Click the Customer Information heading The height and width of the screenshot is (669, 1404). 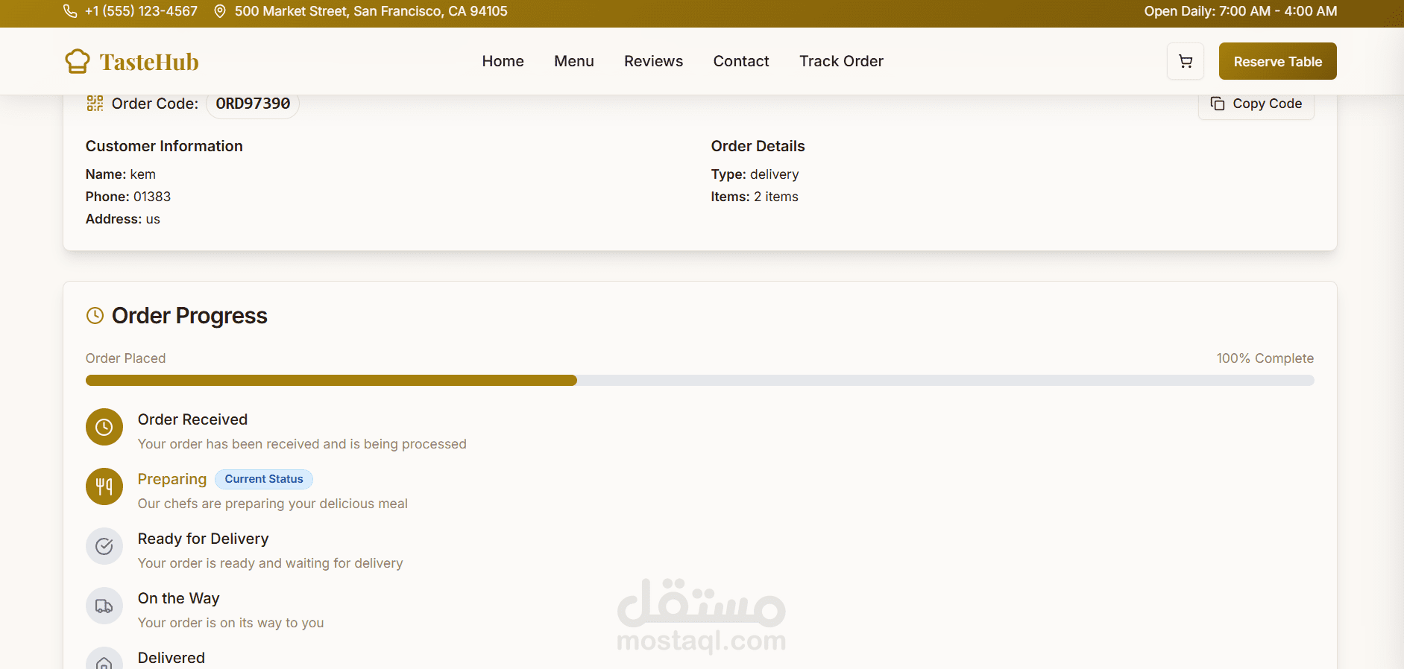(164, 146)
